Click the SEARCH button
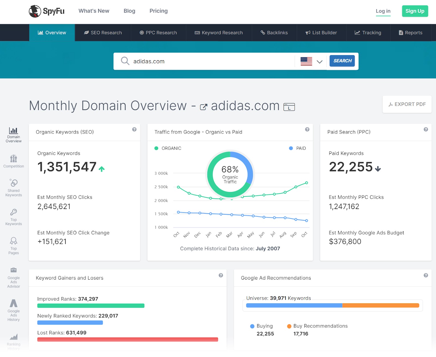This screenshot has width=436, height=357. pos(342,61)
